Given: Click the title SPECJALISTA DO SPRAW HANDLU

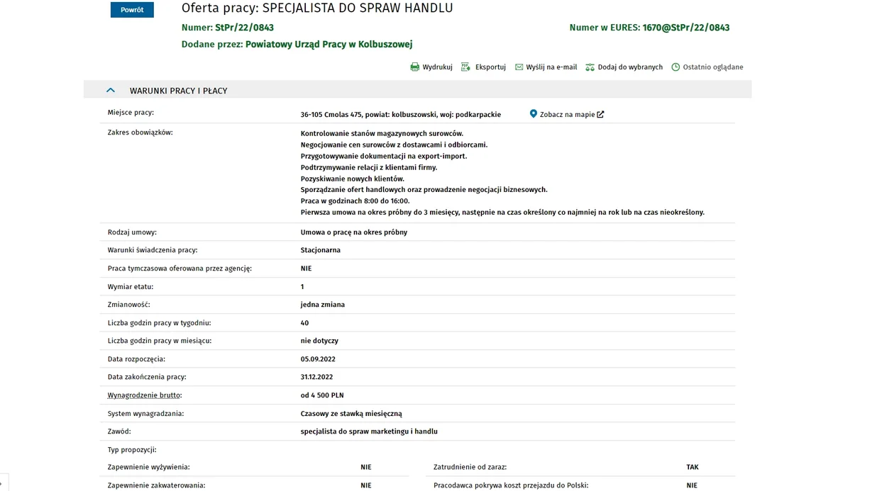Looking at the screenshot, I should coord(358,8).
